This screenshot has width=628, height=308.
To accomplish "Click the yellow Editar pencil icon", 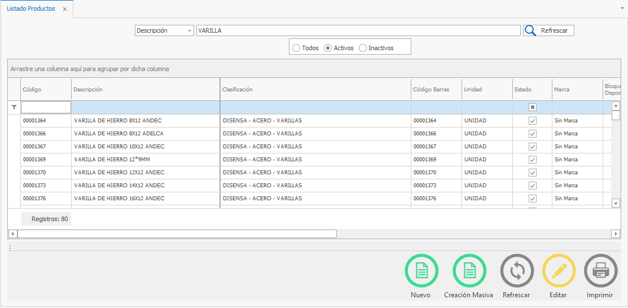I will [559, 271].
